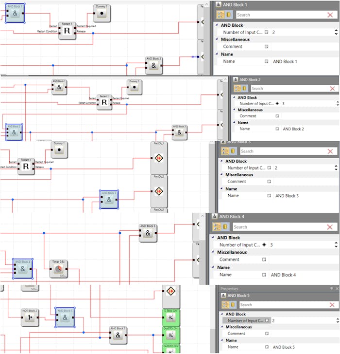The height and width of the screenshot is (354, 340).
Task: Click diamond marker beside input count in AND Block 2 panel
Action: point(277,103)
